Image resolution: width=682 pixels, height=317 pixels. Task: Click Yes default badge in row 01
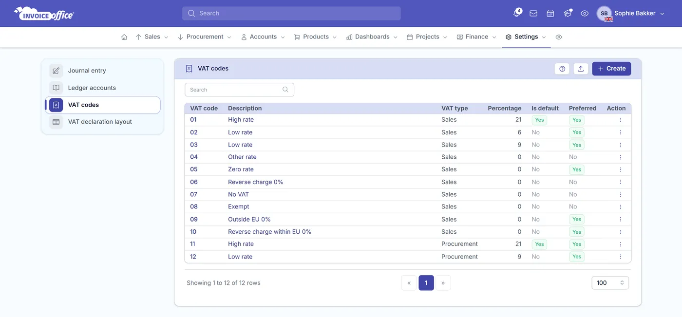tap(539, 120)
